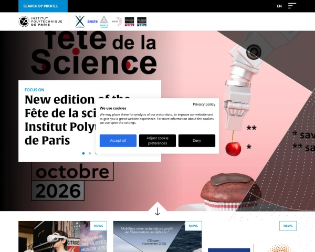Open the Télécom SudParis logo
This screenshot has width=315, height=252.
(x=142, y=22)
